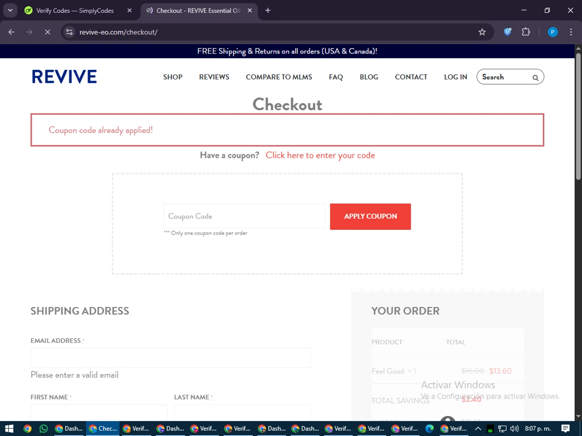Switch to the Chec... Chrome taskbar window
The width and height of the screenshot is (582, 436).
coord(103,429)
